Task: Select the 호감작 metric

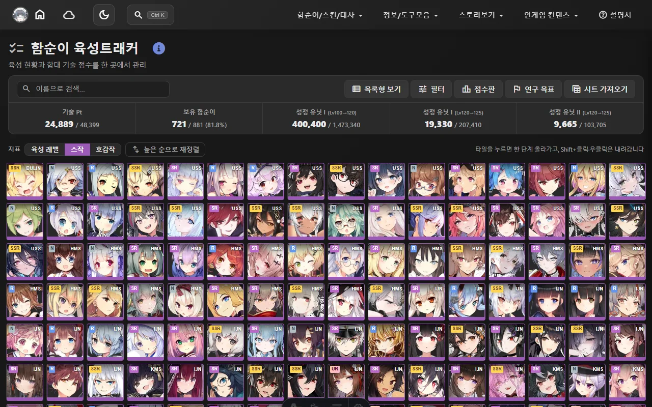Action: (105, 150)
